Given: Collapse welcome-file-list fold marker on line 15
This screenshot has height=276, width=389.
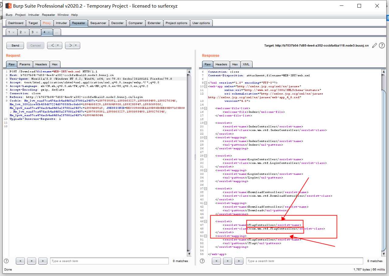Looking at the screenshot, I should point(206,108).
